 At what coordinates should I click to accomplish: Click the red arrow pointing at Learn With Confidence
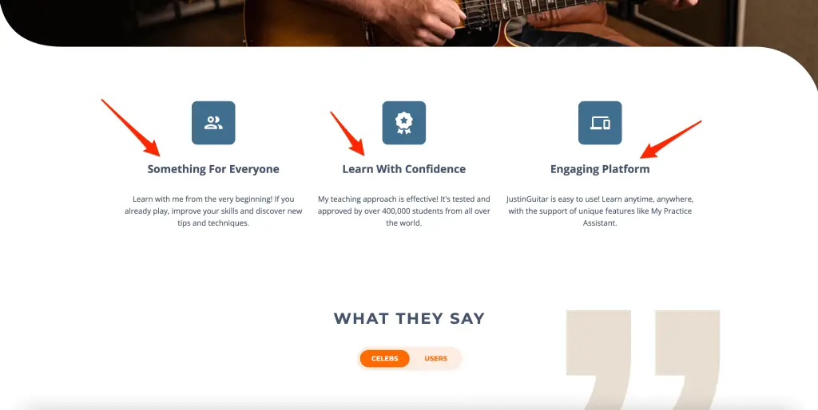click(x=347, y=133)
